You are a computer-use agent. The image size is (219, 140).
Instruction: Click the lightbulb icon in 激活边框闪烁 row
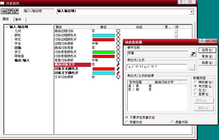click(x=118, y=31)
